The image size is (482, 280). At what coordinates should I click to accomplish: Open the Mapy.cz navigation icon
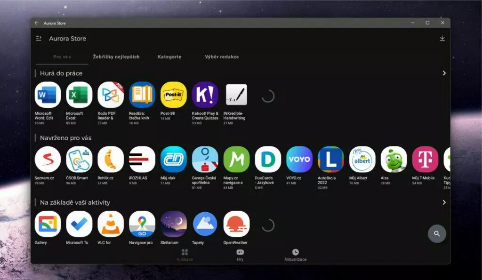pos(236,159)
